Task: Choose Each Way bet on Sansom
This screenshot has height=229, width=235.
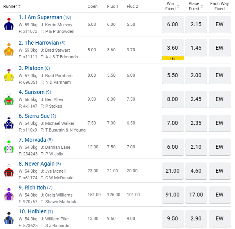Action: (x=219, y=99)
